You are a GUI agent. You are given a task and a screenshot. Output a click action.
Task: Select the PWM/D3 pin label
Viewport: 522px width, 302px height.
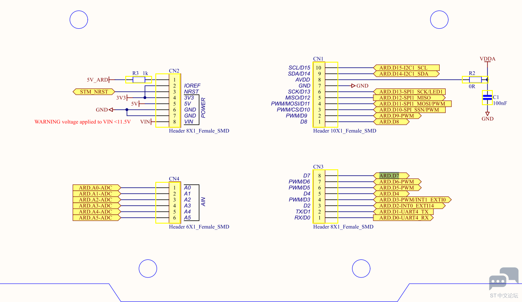299,200
